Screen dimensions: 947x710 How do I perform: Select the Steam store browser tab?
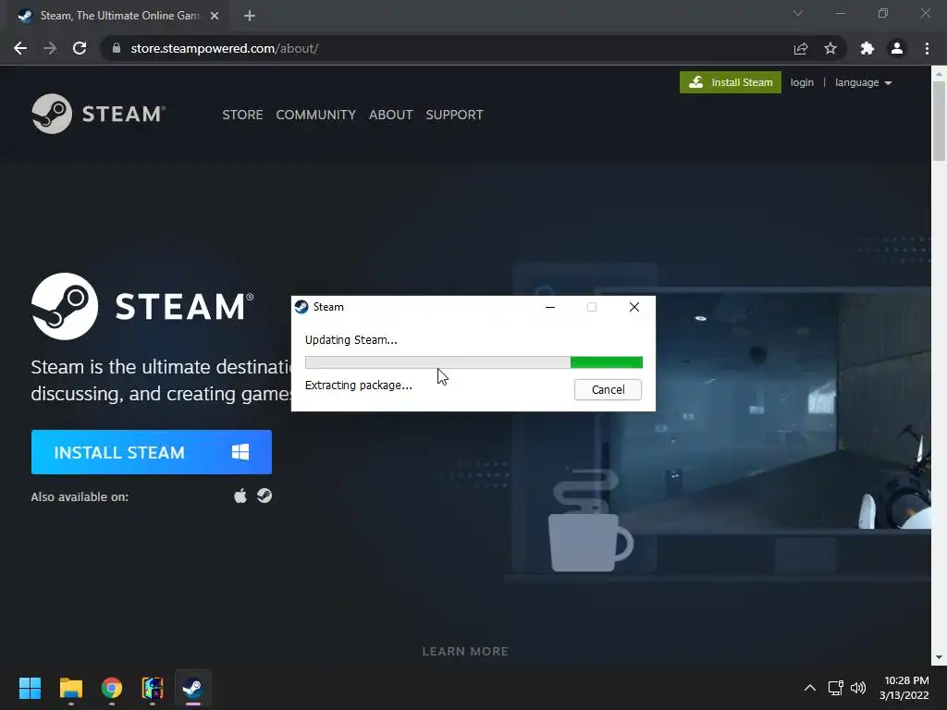point(118,17)
